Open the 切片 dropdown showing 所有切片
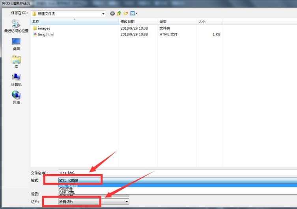Image resolution: width=297 pixels, height=209 pixels. click(94, 202)
